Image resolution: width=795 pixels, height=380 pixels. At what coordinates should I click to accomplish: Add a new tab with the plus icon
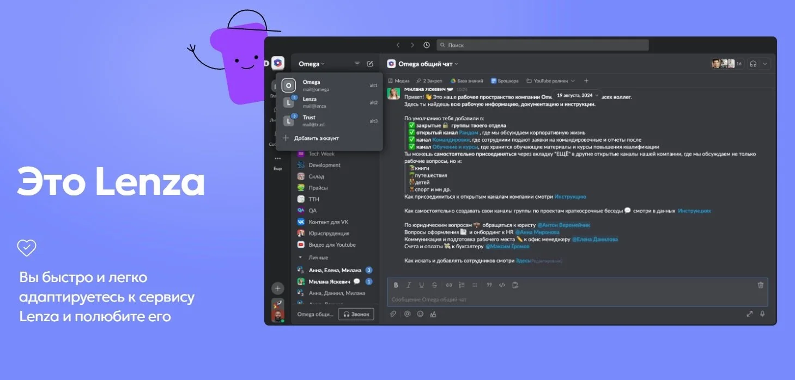pyautogui.click(x=586, y=81)
